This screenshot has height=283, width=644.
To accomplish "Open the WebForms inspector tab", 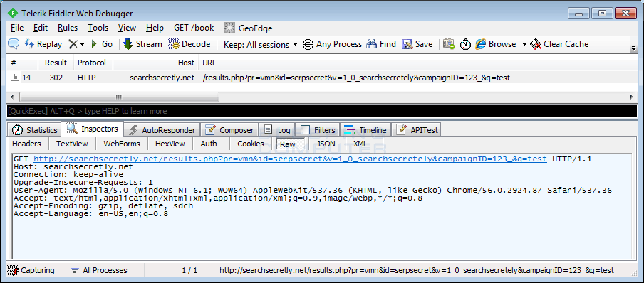I will (x=122, y=144).
